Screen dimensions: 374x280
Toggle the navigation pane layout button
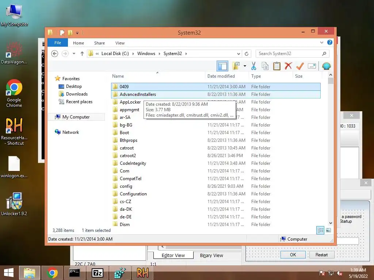tap(222, 66)
